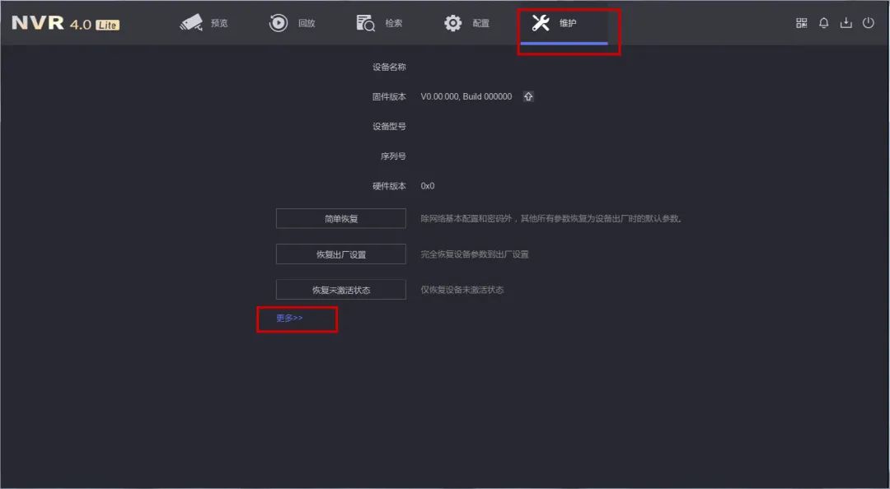890x489 pixels.
Task: Click the 维护 wrench and screwdriver icon
Action: coord(541,23)
